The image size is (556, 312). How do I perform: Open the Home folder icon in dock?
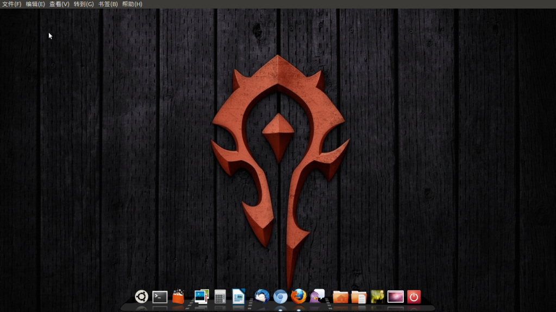340,297
